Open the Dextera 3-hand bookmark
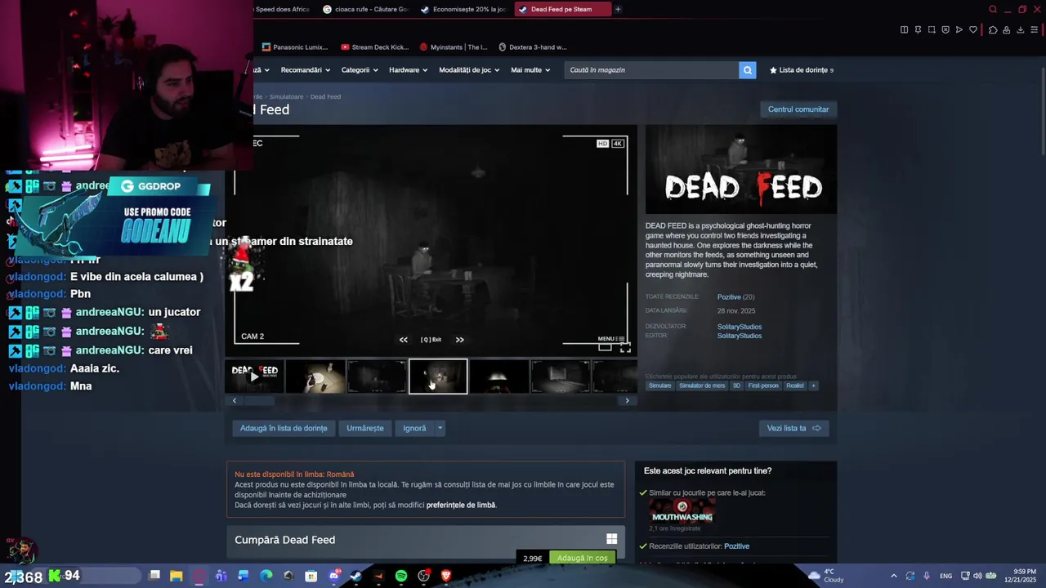This screenshot has height=588, width=1046. pos(532,47)
